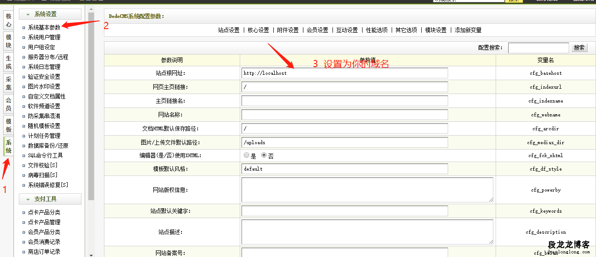This screenshot has width=596, height=257.
Task: Click the cfg_powerby variable name
Action: pos(545,190)
